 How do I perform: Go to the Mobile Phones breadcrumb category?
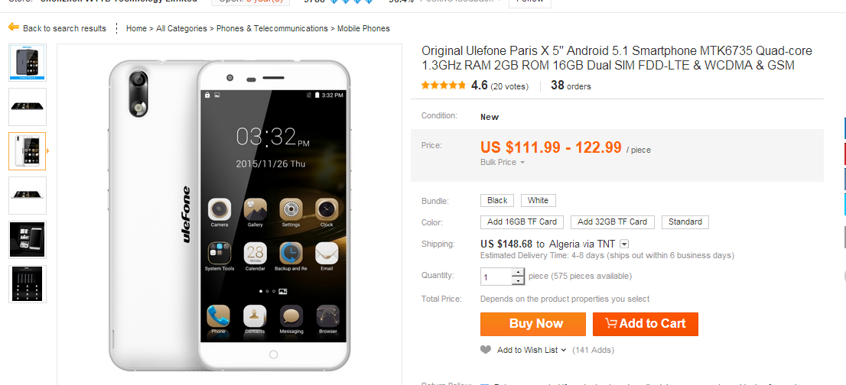click(363, 28)
